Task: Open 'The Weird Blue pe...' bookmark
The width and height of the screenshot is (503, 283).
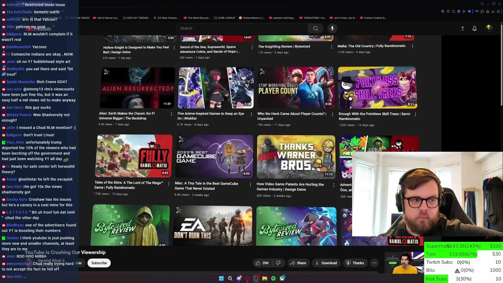Action: pos(196,18)
